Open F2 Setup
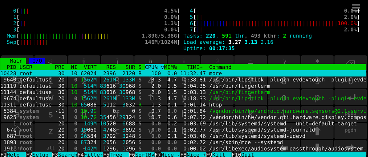 pos(39,154)
